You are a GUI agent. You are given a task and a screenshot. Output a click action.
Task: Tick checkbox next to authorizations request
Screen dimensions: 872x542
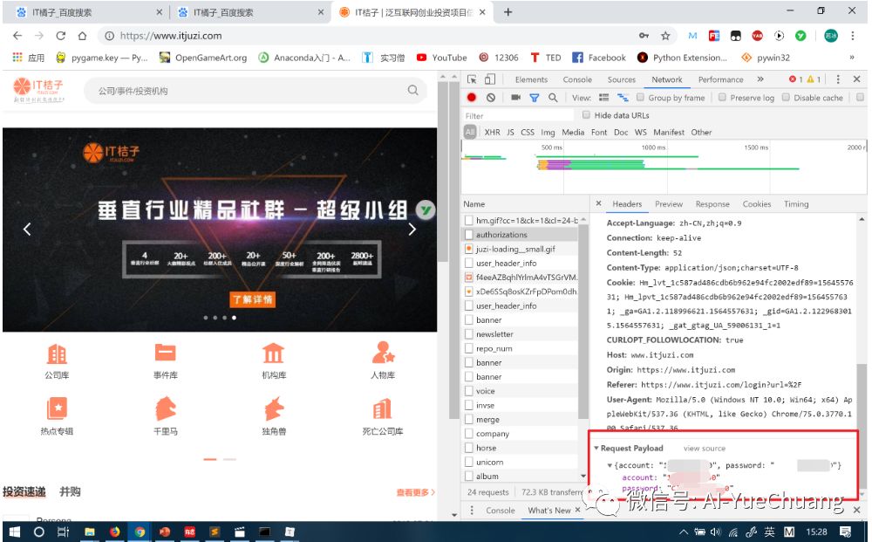[x=469, y=235]
